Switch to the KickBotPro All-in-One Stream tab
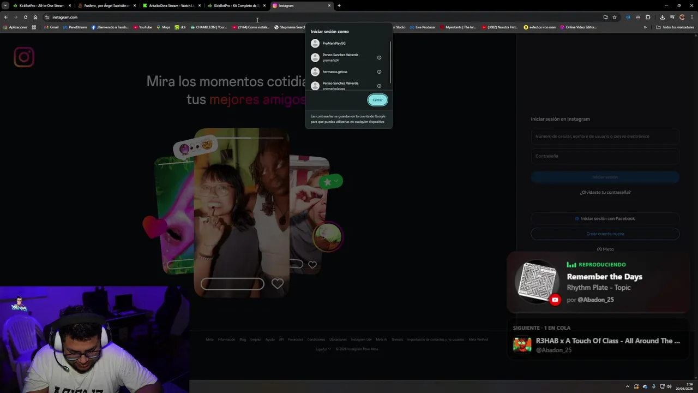The image size is (698, 393). pos(42,5)
